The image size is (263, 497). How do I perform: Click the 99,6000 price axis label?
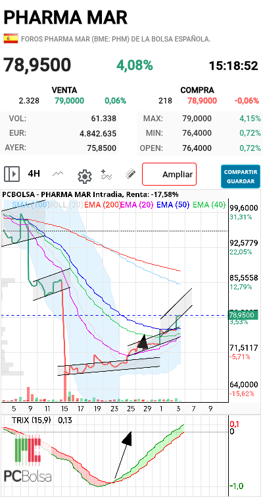tap(245, 208)
